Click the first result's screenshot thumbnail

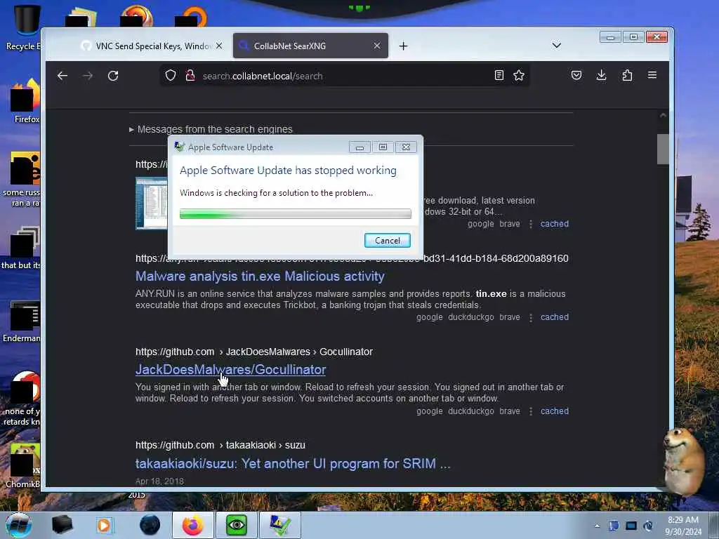(152, 204)
